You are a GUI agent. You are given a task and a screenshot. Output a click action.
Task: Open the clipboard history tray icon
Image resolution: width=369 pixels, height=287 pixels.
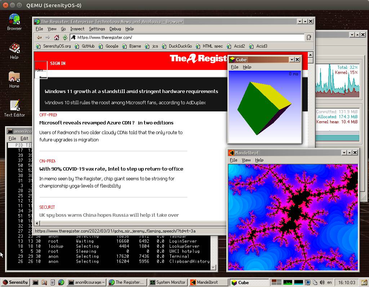click(x=315, y=282)
